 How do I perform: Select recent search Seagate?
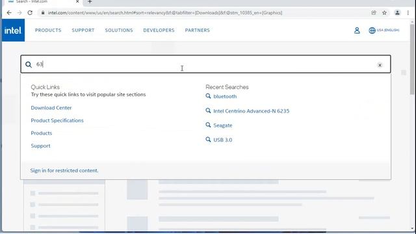click(x=223, y=125)
